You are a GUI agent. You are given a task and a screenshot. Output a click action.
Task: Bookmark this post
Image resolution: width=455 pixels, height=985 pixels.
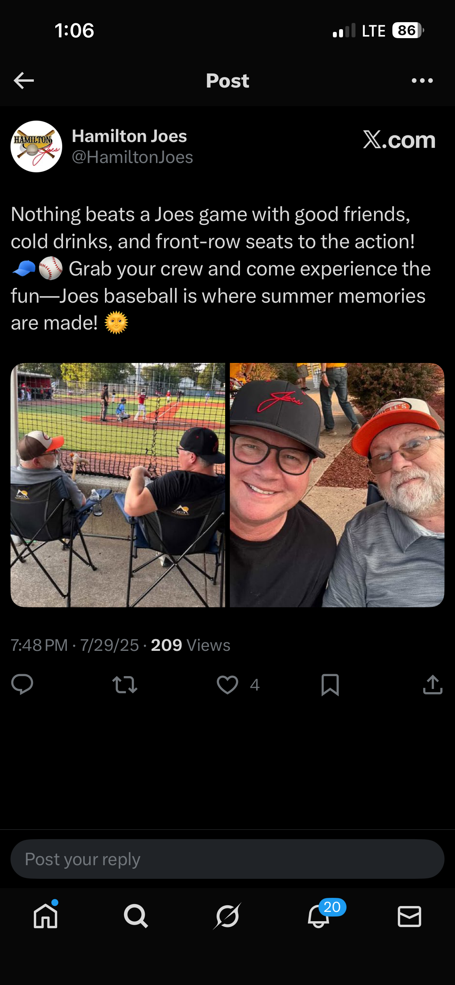(330, 685)
